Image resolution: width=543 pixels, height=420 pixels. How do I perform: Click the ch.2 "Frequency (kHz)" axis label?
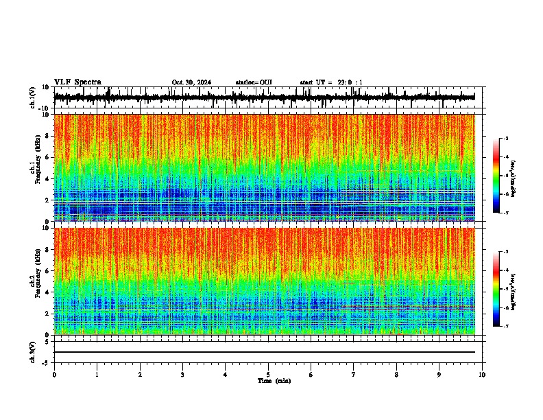point(38,273)
